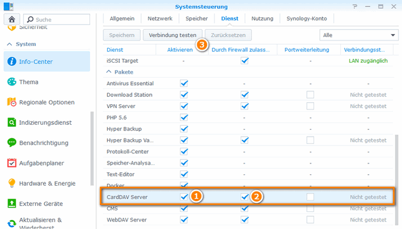402x229 pixels.
Task: Uncheck firewall access for VPN Server
Action: [x=244, y=106]
